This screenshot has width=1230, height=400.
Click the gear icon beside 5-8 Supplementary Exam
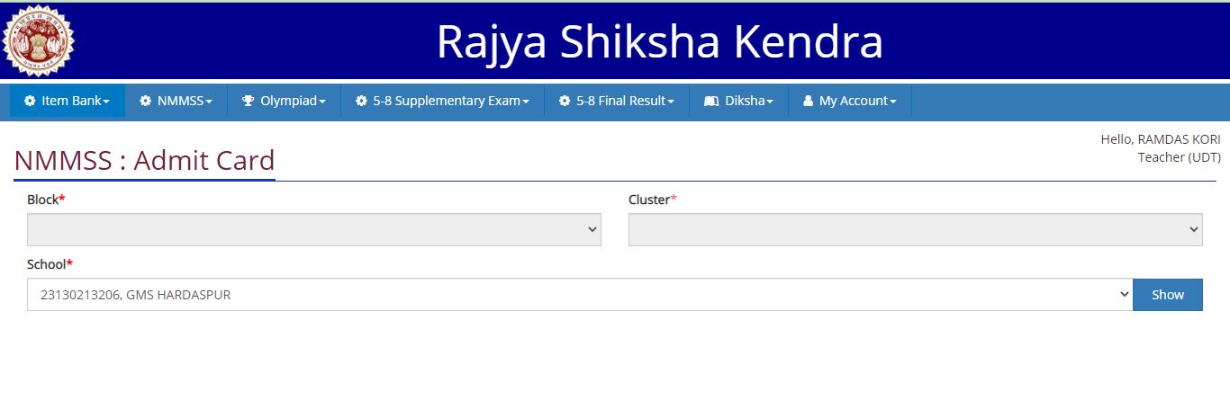pos(361,102)
